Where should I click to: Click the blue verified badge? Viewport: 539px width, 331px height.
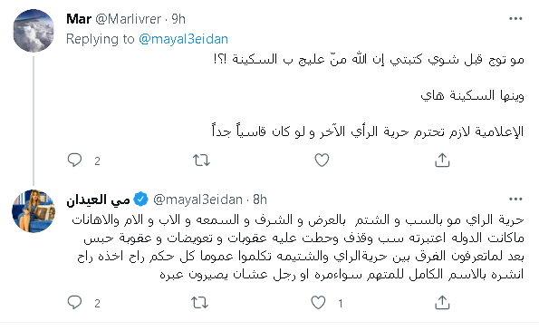[x=140, y=200]
